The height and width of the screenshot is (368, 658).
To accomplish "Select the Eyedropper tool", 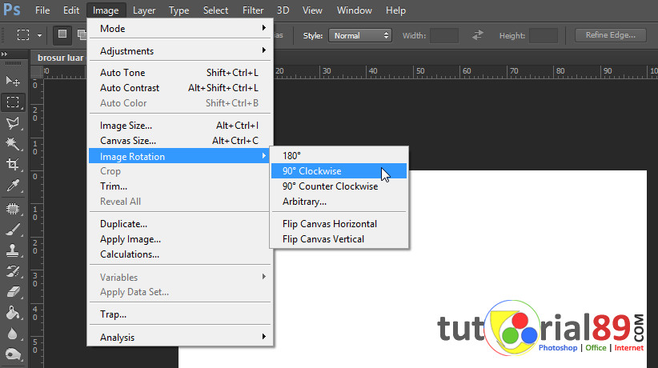I will (13, 186).
